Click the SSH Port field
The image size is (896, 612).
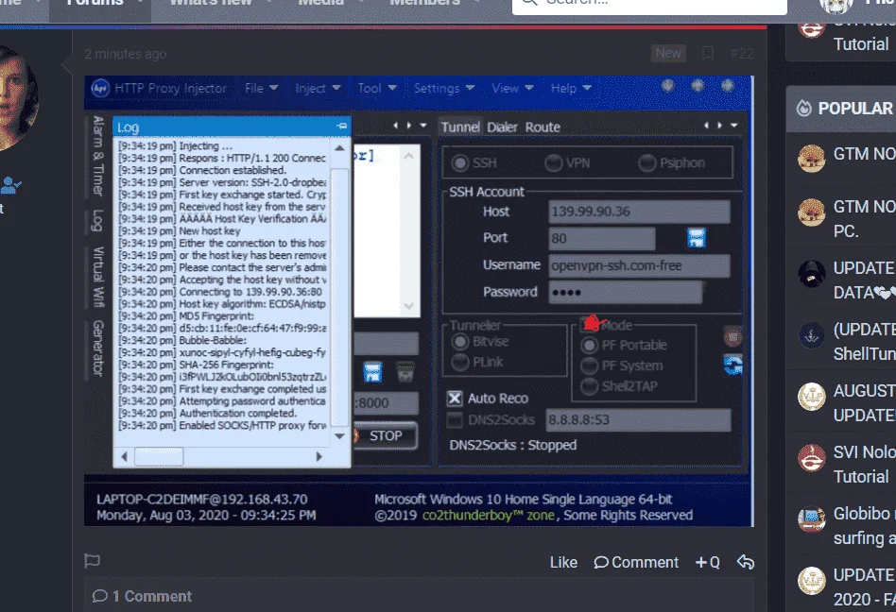[x=602, y=238]
